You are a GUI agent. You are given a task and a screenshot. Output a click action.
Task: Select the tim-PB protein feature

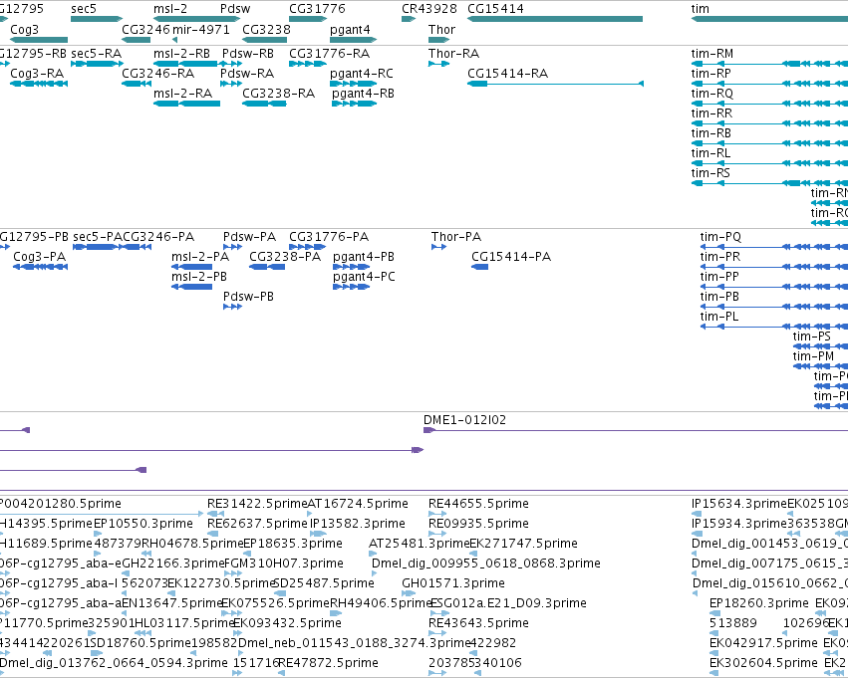tap(774, 307)
